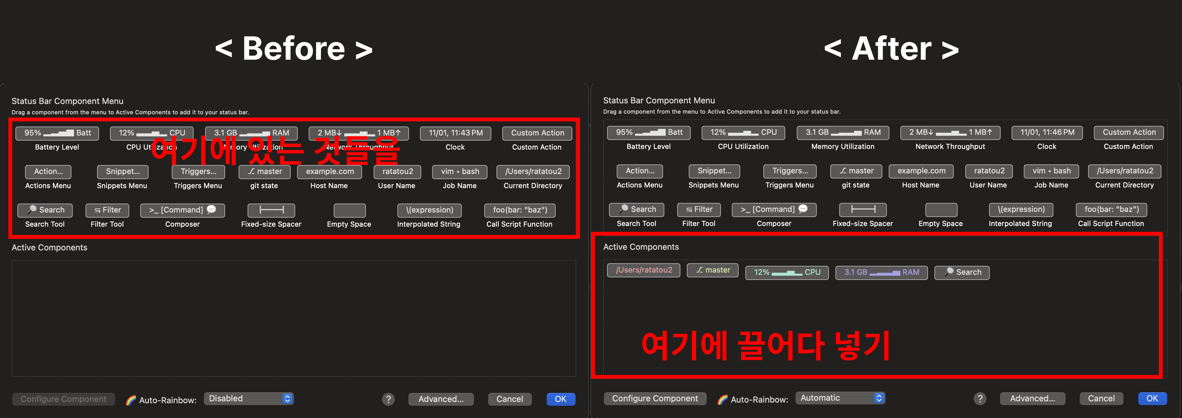This screenshot has width=1182, height=418.
Task: Click Snippets Menu component in After panel
Action: point(714,171)
